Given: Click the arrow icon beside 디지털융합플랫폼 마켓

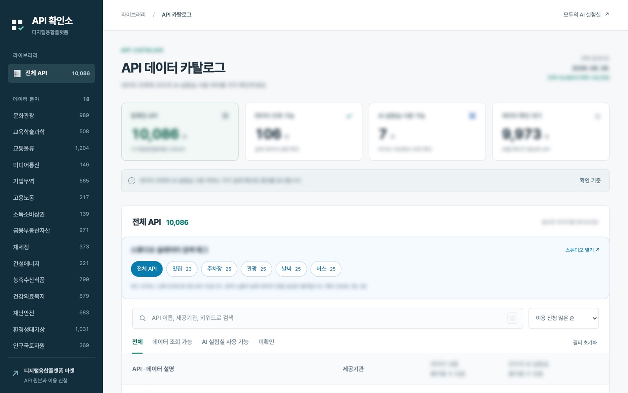Looking at the screenshot, I should click(15, 373).
